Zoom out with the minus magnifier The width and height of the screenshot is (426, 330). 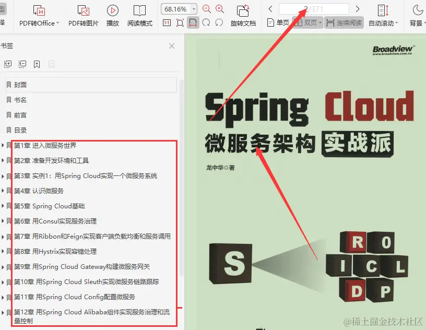pyautogui.click(x=207, y=9)
